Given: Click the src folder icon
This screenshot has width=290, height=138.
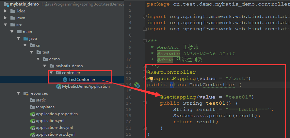Looking at the screenshot, I should coord(13,25).
